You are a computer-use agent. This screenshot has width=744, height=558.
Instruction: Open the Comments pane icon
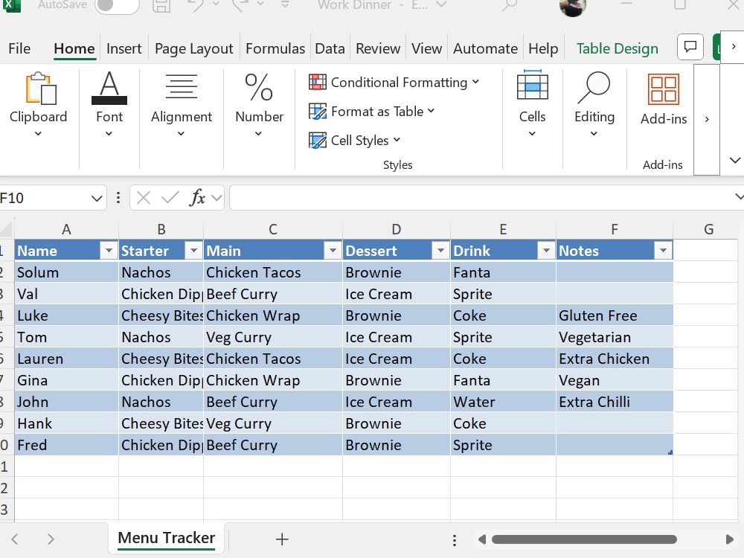[x=690, y=46]
